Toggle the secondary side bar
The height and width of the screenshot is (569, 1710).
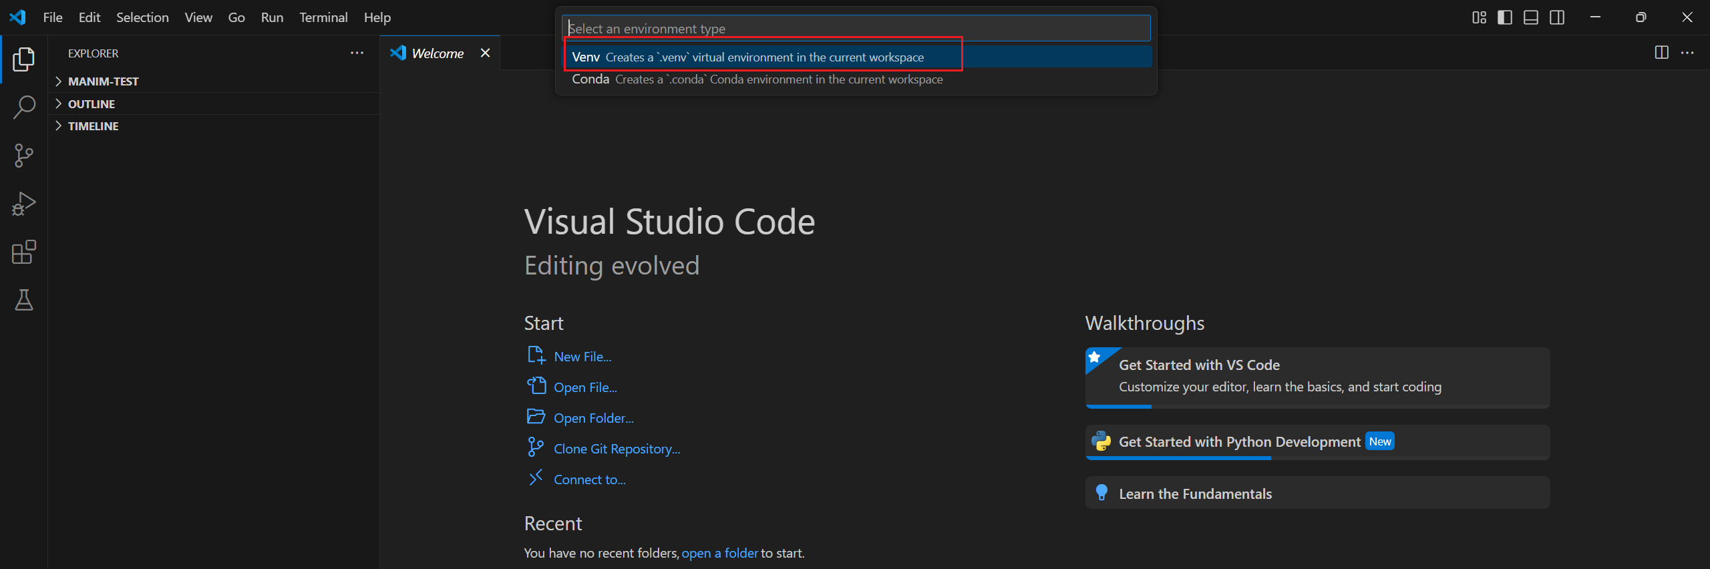(1557, 17)
